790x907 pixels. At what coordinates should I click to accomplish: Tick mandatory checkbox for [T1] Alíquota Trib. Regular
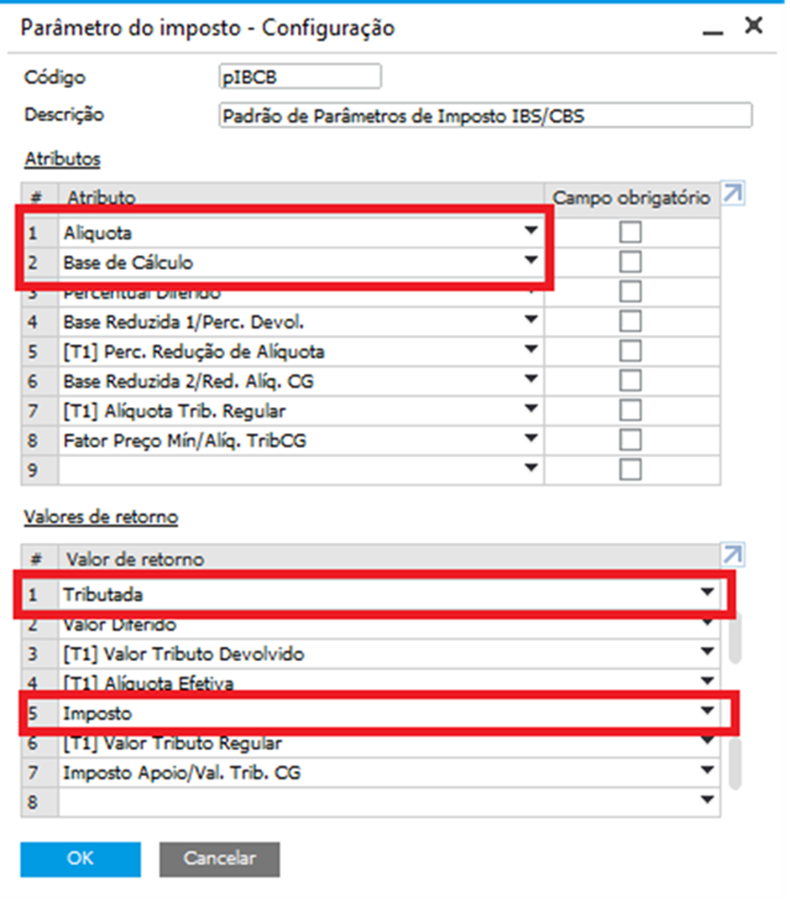pos(630,410)
